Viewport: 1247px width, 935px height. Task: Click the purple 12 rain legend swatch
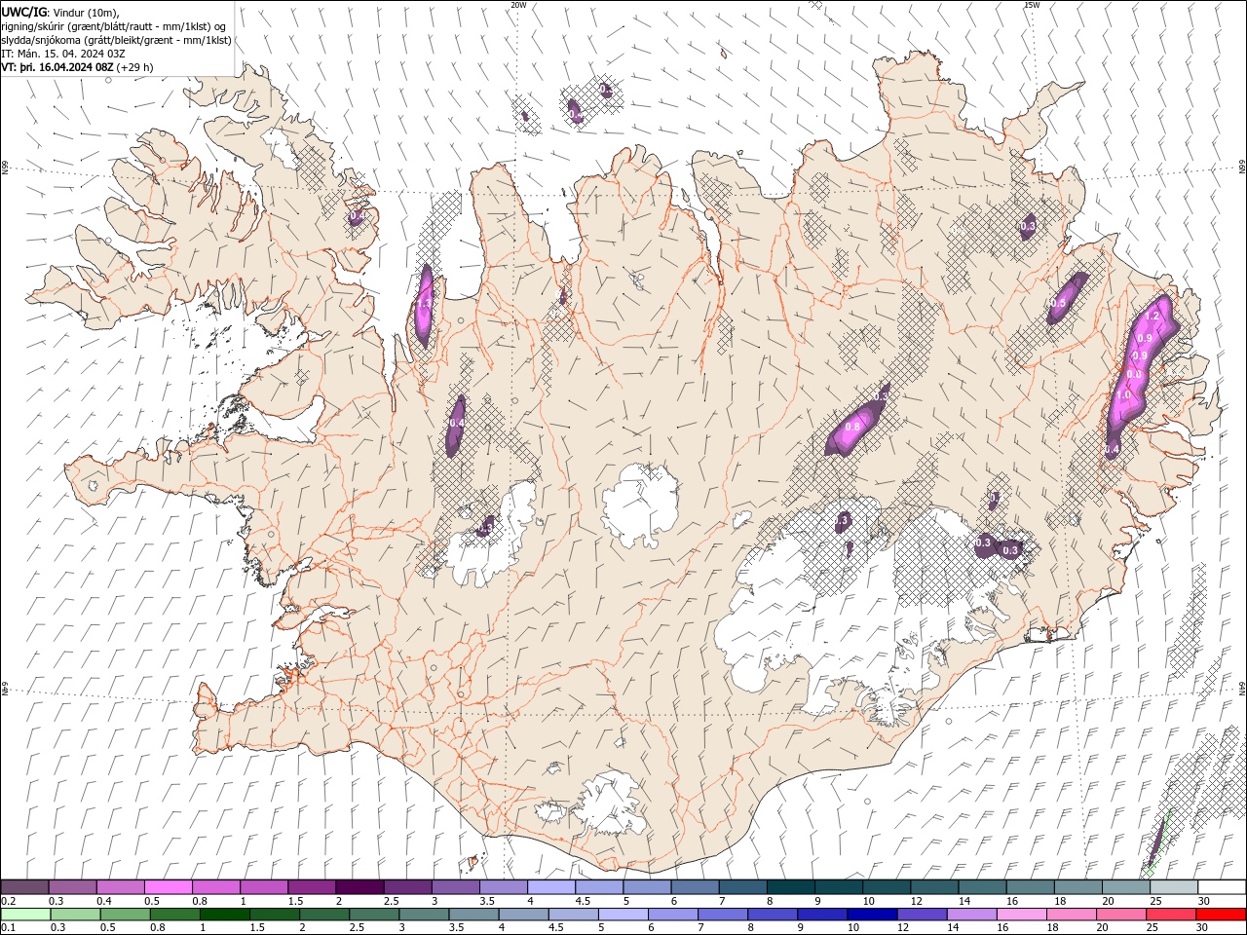pos(921,915)
